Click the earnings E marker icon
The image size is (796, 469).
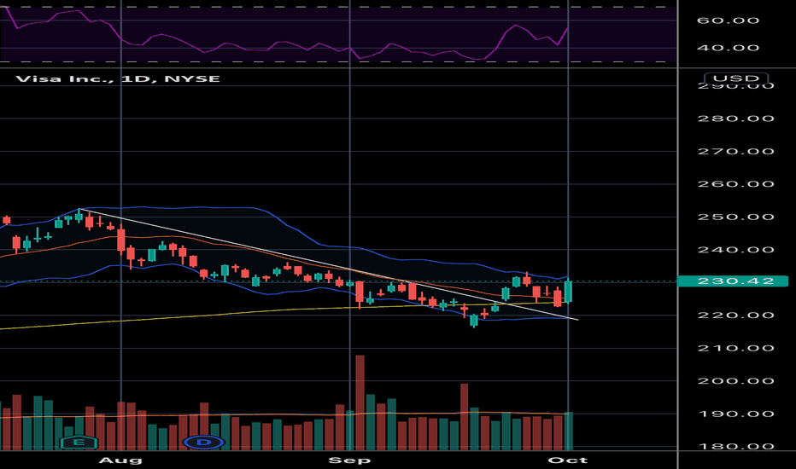(x=79, y=442)
